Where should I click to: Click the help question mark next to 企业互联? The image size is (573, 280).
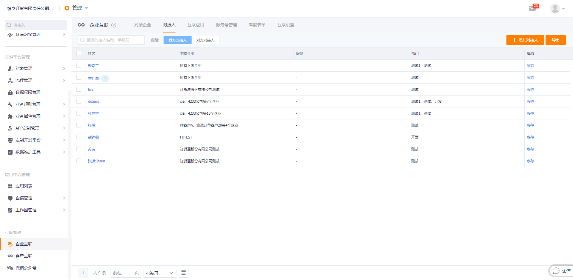tap(114, 25)
